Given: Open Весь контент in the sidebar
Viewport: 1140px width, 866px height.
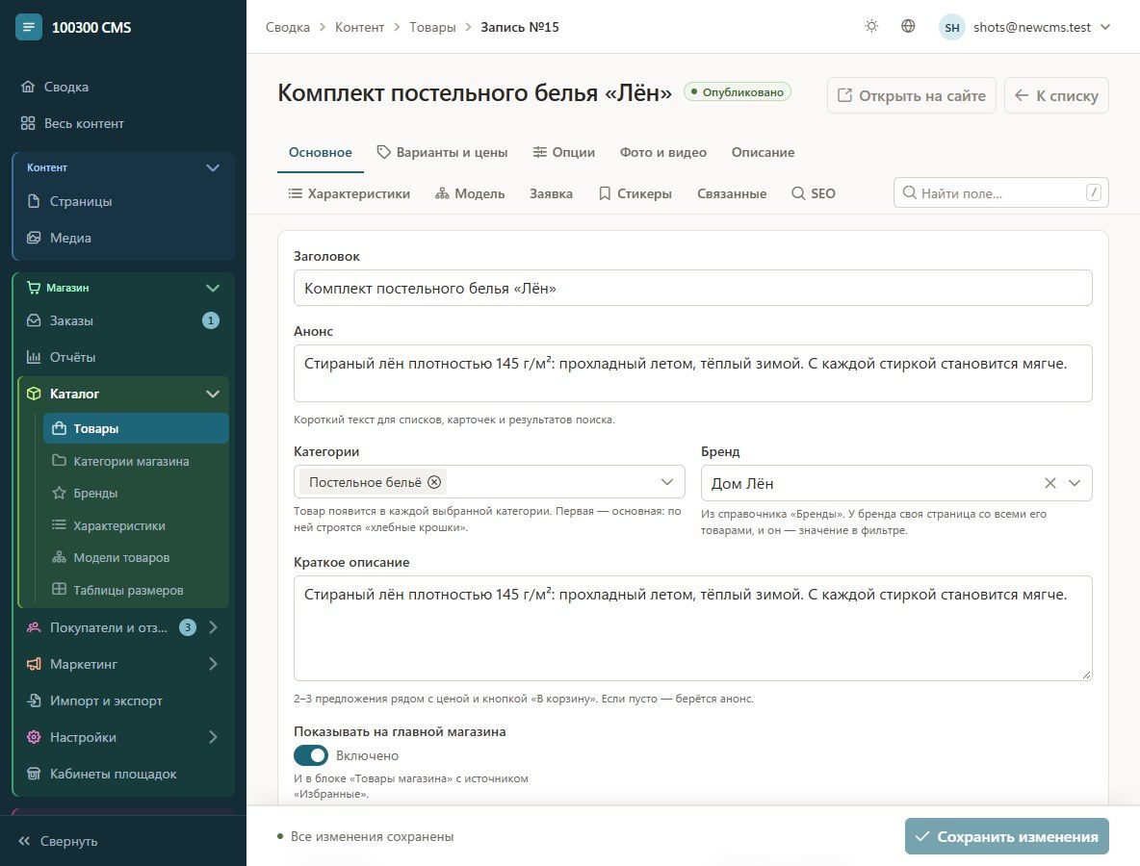Looking at the screenshot, I should point(123,123).
